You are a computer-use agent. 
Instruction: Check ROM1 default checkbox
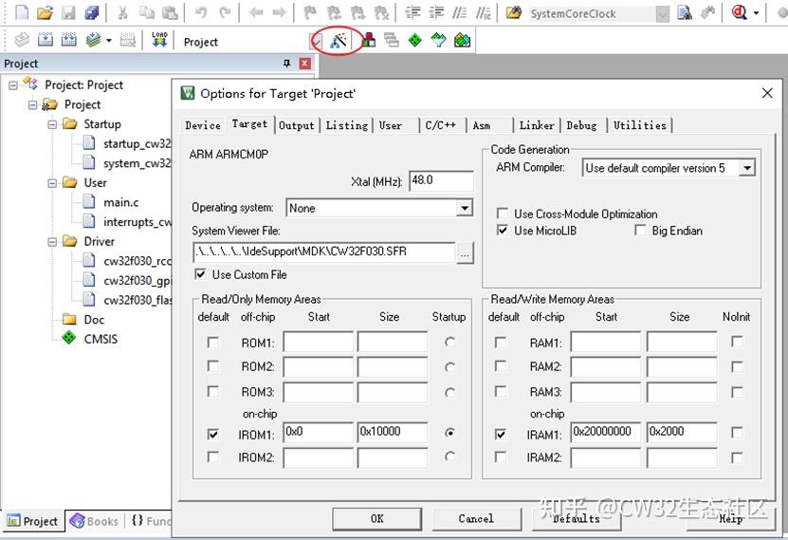click(x=213, y=343)
